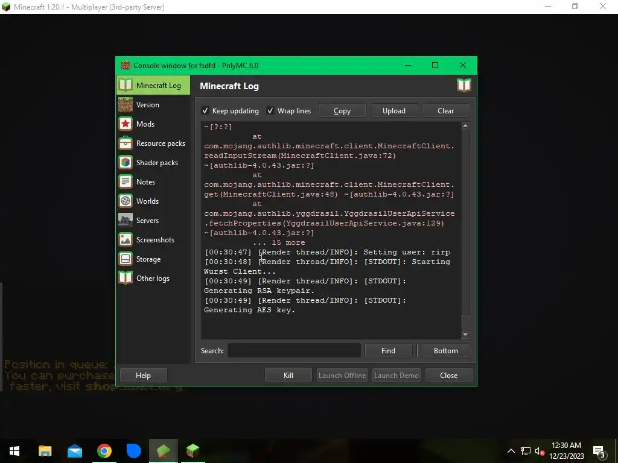This screenshot has height=463, width=618.
Task: Focus the log Search input field
Action: pyautogui.click(x=294, y=350)
